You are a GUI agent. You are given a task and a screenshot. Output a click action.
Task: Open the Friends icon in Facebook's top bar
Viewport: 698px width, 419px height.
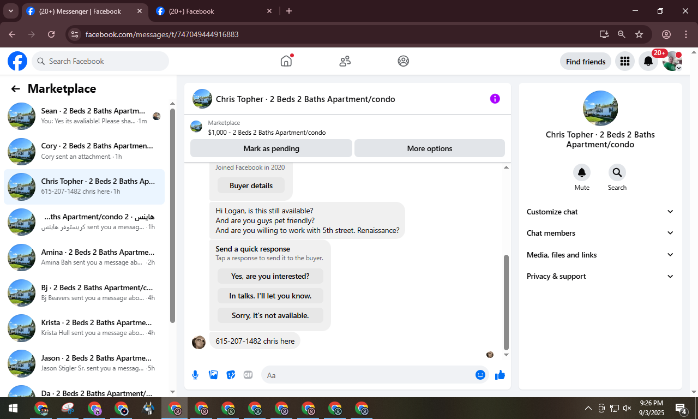click(x=345, y=61)
